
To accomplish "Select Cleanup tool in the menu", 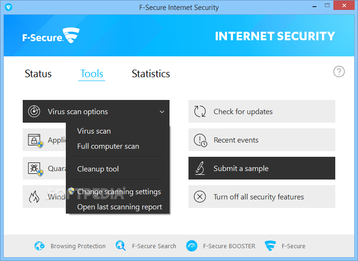I will [x=98, y=169].
